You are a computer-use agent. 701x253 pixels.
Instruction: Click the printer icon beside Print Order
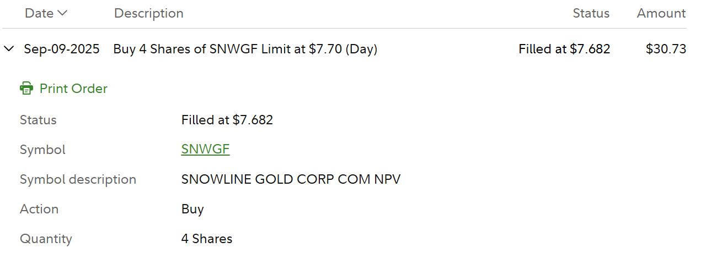point(26,89)
